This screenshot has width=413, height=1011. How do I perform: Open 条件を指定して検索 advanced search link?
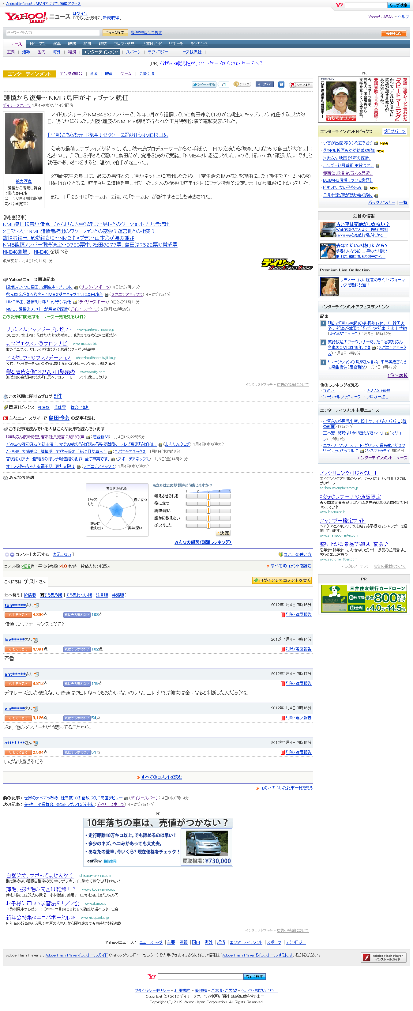coord(146,33)
